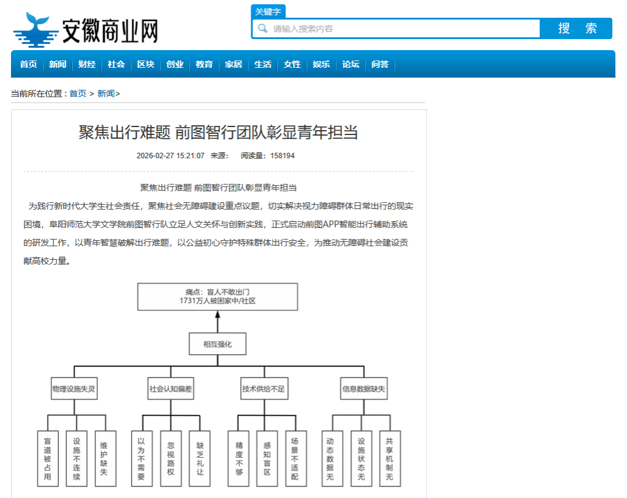Image resolution: width=627 pixels, height=498 pixels.
Task: Go to the 新闻 navigation section
Action: [57, 64]
